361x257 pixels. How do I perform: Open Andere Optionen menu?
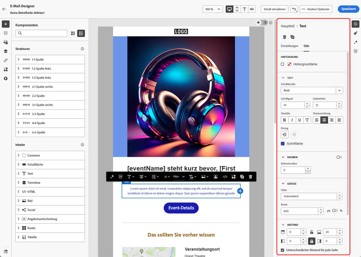316,9
